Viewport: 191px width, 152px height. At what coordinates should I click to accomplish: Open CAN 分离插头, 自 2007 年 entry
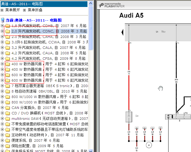[40, 108]
